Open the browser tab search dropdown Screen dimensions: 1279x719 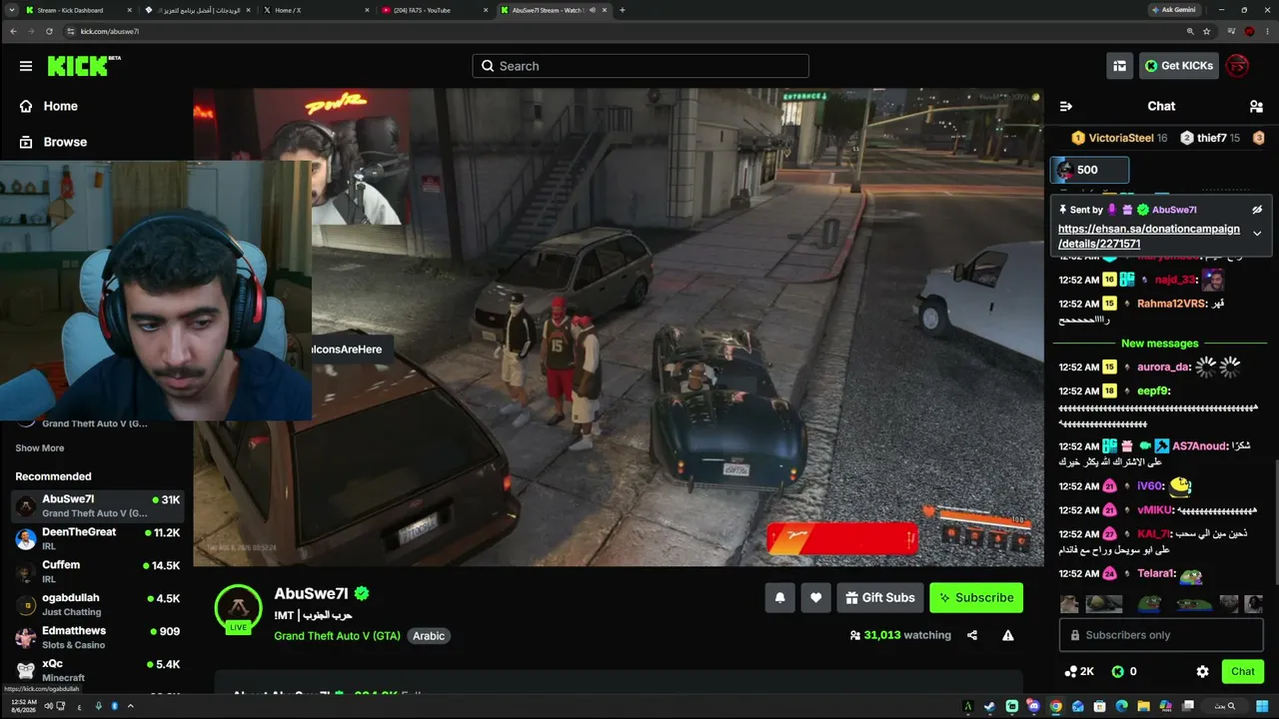pyautogui.click(x=12, y=10)
